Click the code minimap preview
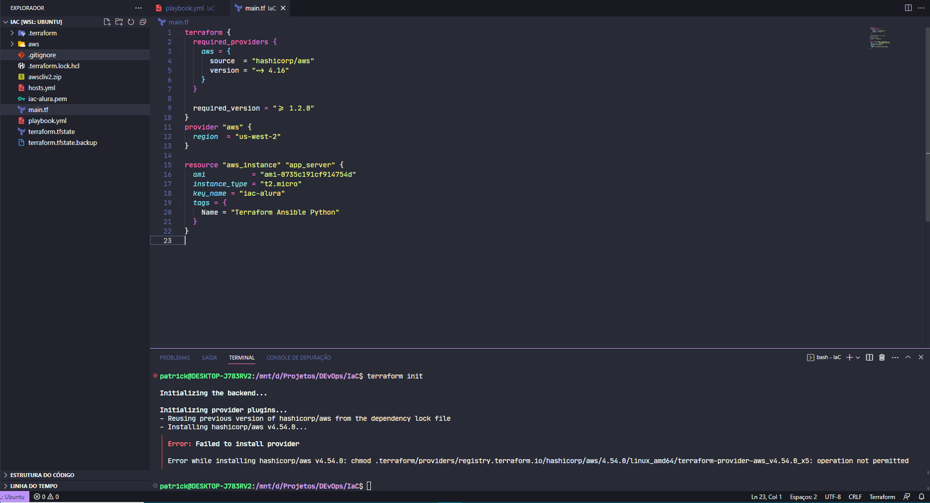This screenshot has height=503, width=930. tap(880, 38)
